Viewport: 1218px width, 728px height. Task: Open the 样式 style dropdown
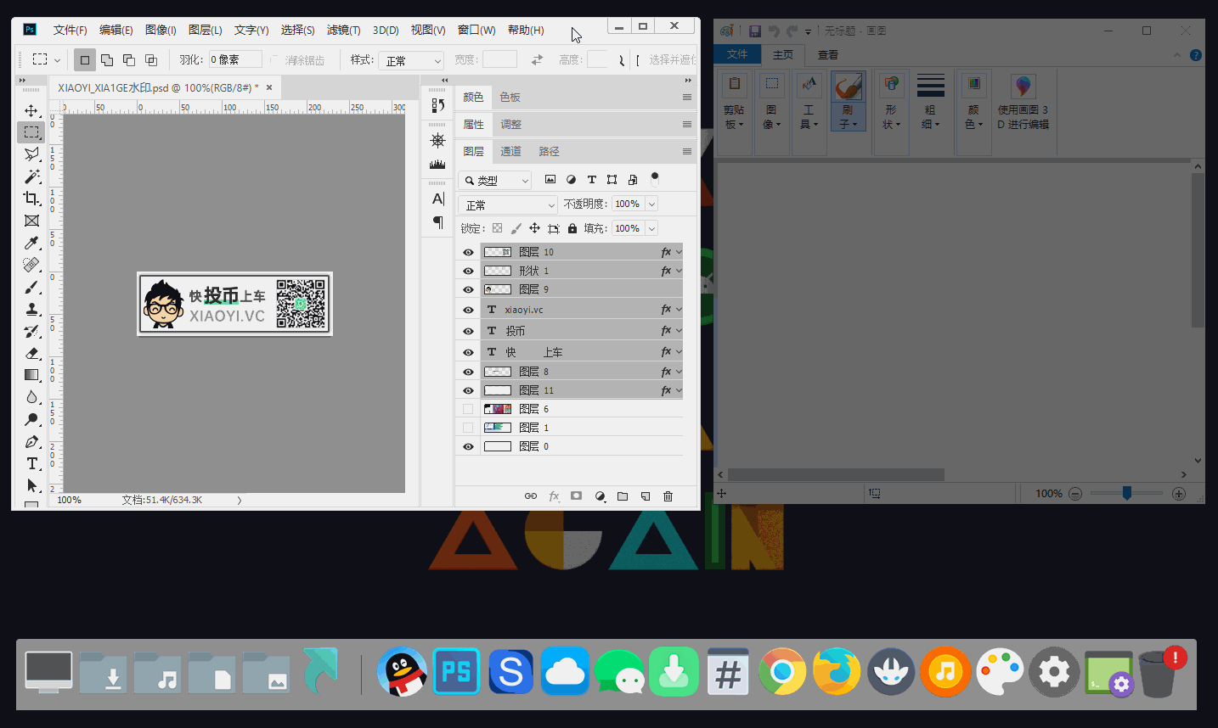click(412, 60)
